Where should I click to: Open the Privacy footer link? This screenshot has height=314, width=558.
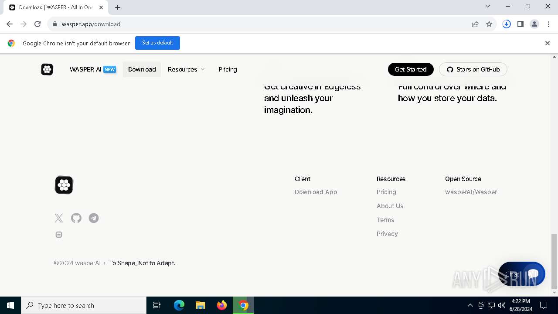click(387, 234)
